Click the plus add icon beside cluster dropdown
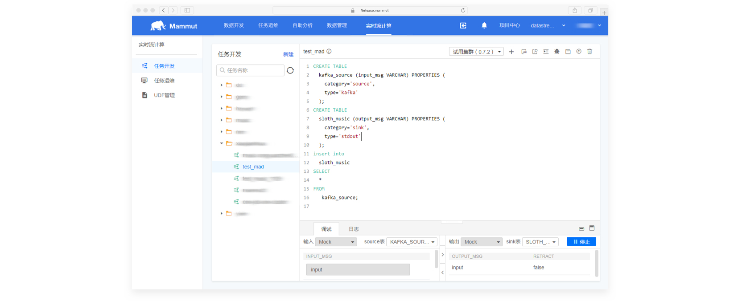Screen dimensions: 742x301 511,52
